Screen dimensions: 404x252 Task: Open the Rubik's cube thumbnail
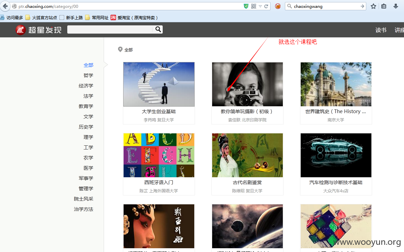[336, 226]
